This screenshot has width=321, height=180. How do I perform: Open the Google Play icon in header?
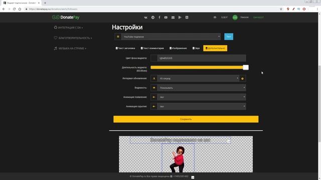click(x=180, y=17)
